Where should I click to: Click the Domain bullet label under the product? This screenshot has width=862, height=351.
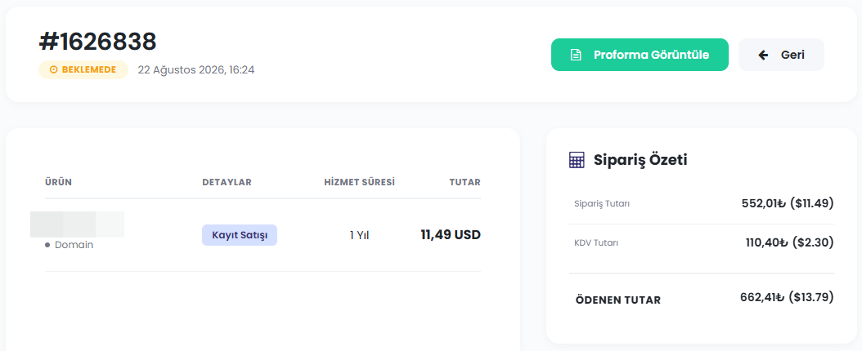(70, 245)
